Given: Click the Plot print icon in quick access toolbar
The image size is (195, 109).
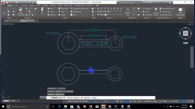Looking at the screenshot, I should tap(16, 2).
